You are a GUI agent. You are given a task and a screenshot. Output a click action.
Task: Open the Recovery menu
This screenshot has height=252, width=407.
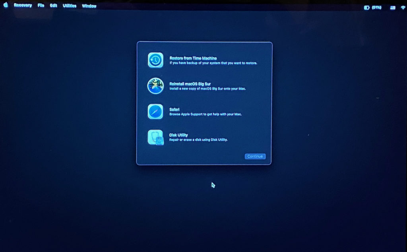pyautogui.click(x=23, y=6)
